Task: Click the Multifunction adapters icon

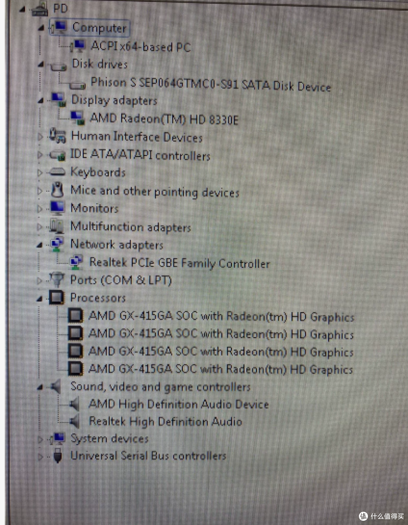Action: coord(57,226)
